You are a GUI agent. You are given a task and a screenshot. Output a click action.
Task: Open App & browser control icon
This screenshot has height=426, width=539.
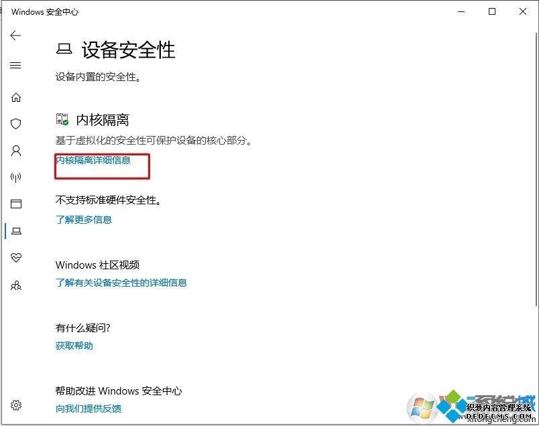coord(16,204)
